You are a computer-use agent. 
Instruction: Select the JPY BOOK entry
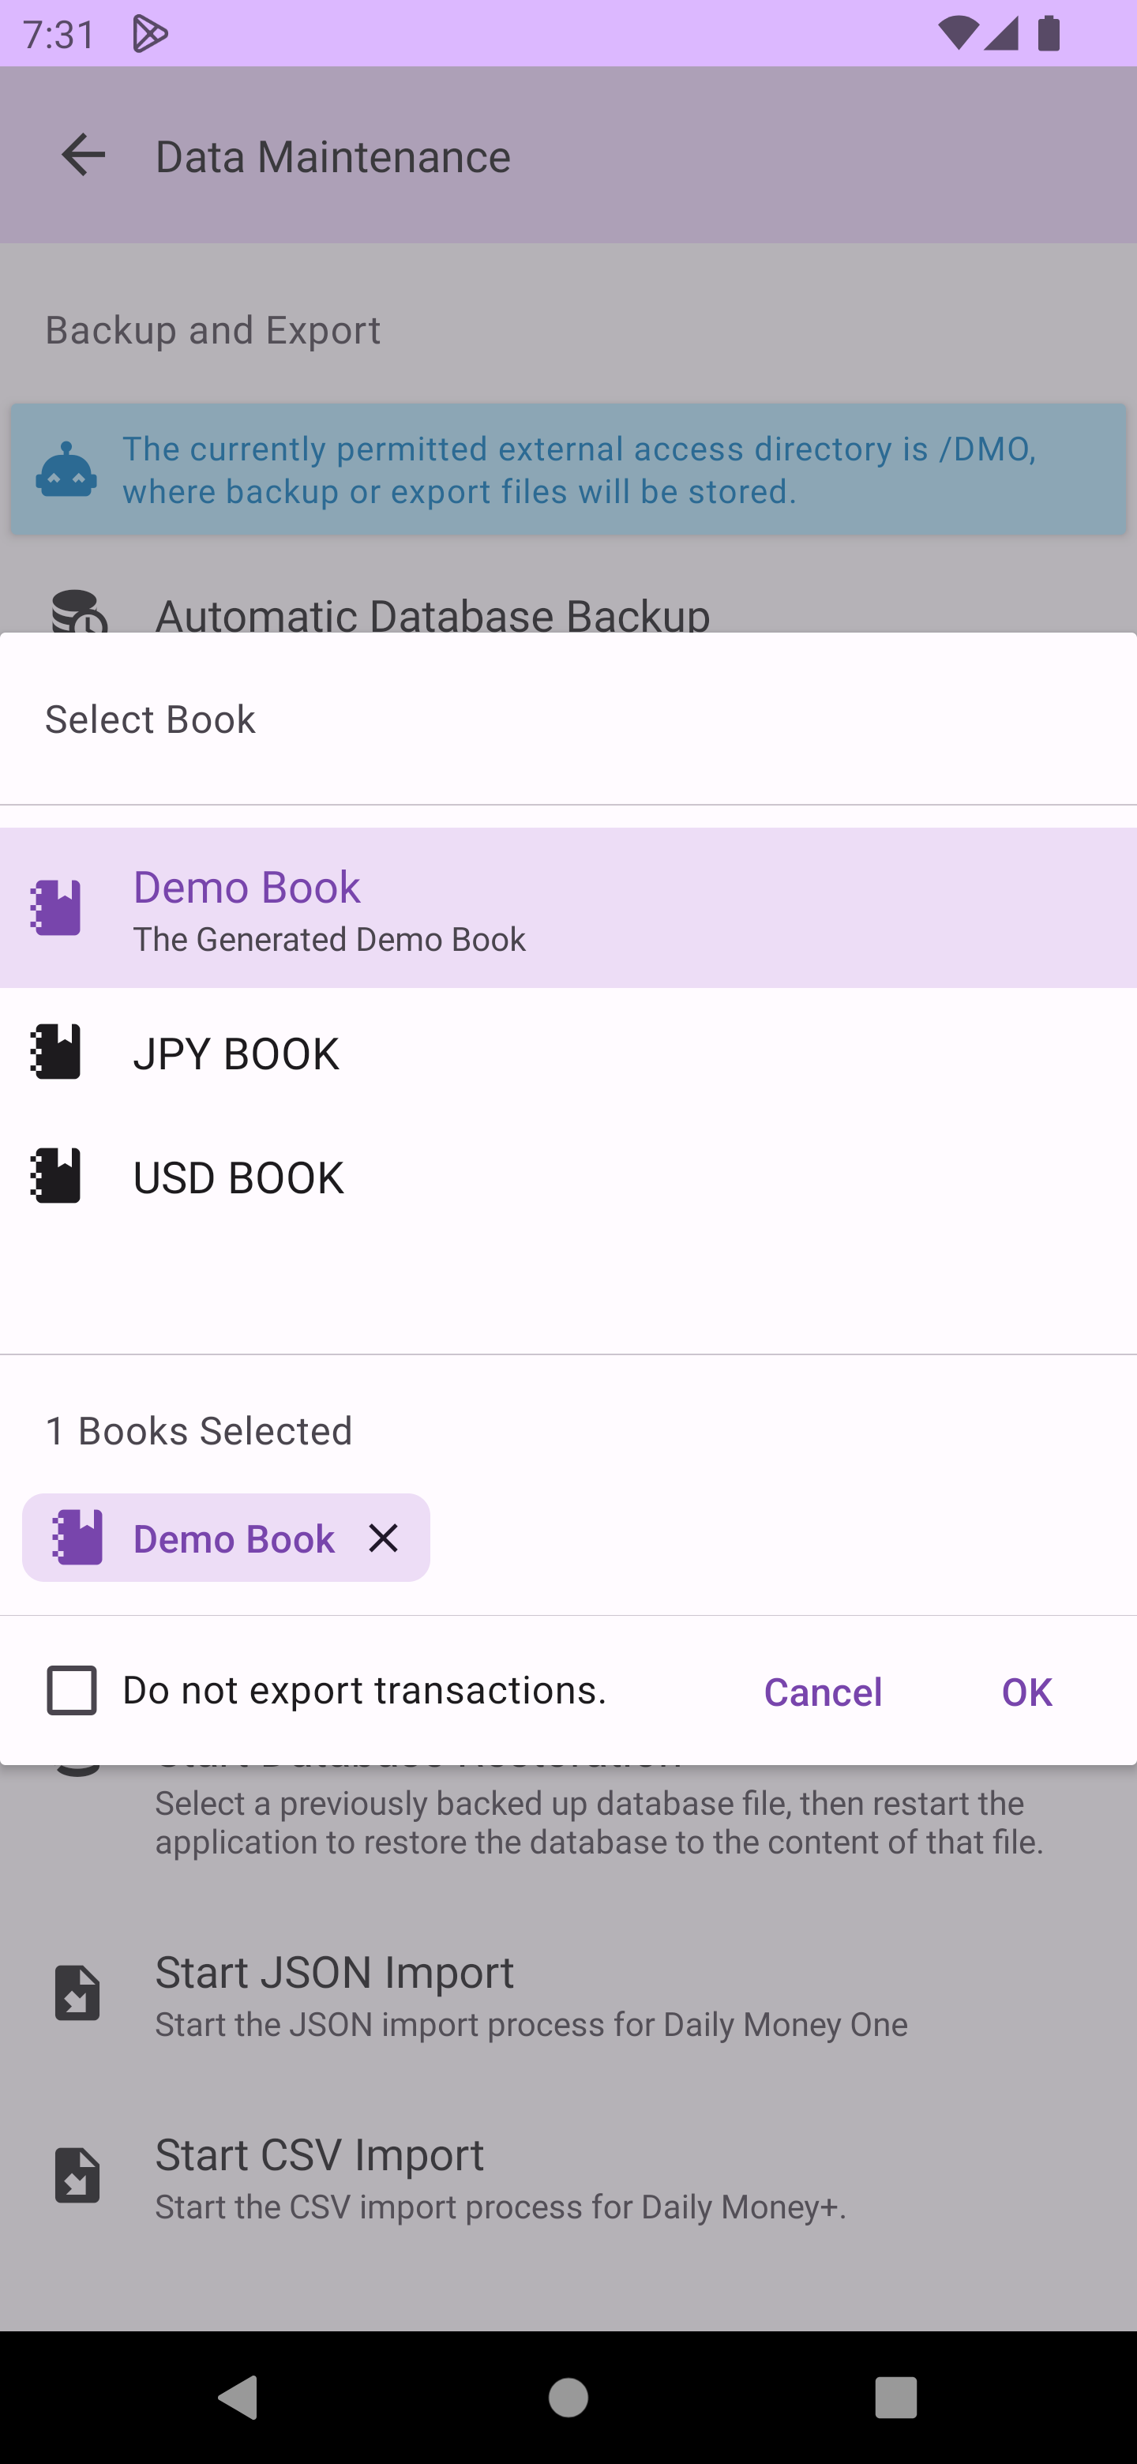568,1052
